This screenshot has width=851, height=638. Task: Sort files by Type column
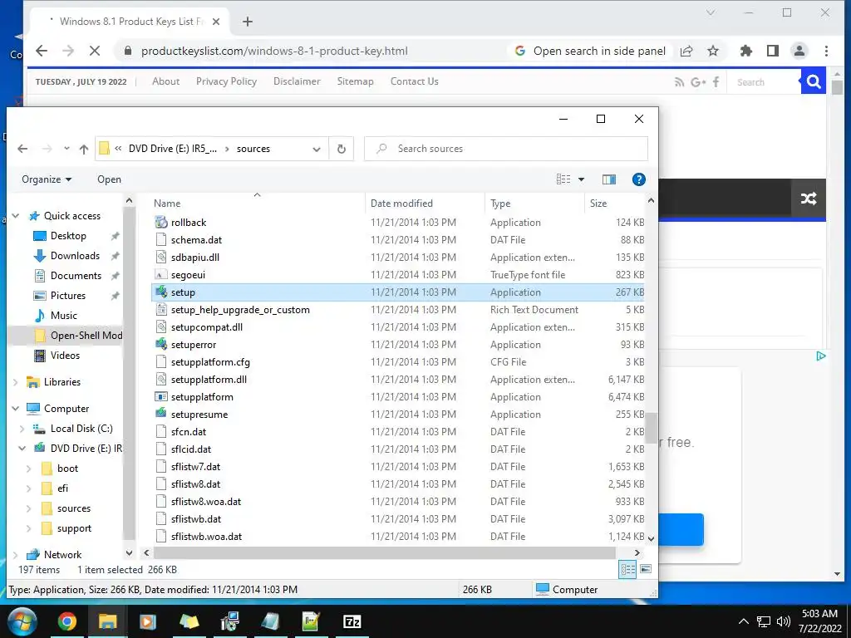pyautogui.click(x=534, y=204)
